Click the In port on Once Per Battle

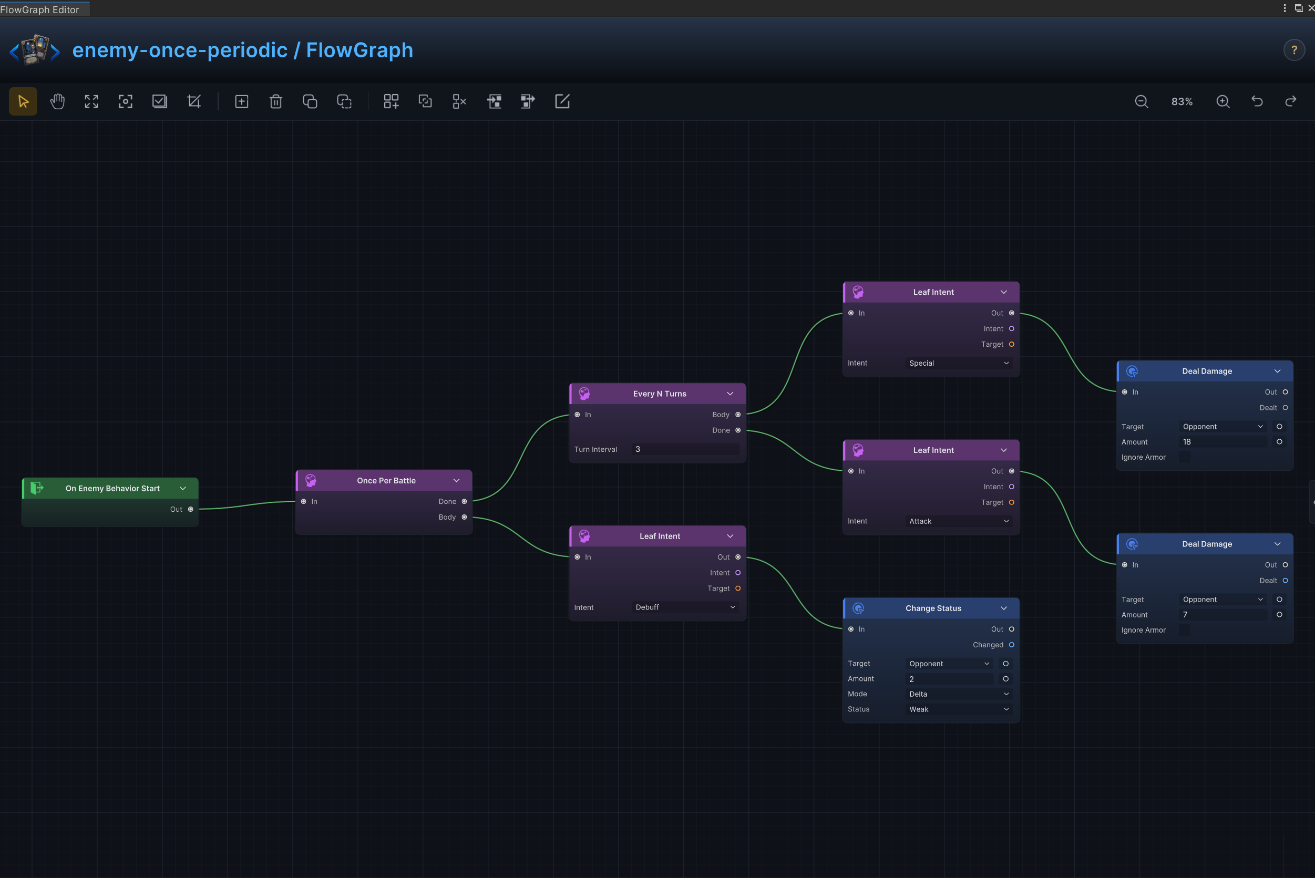[304, 501]
